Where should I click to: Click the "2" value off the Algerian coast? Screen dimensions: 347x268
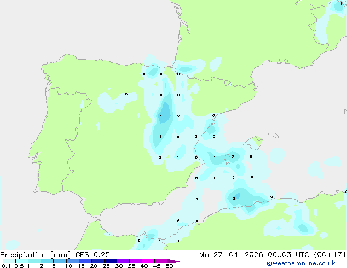[234, 199]
